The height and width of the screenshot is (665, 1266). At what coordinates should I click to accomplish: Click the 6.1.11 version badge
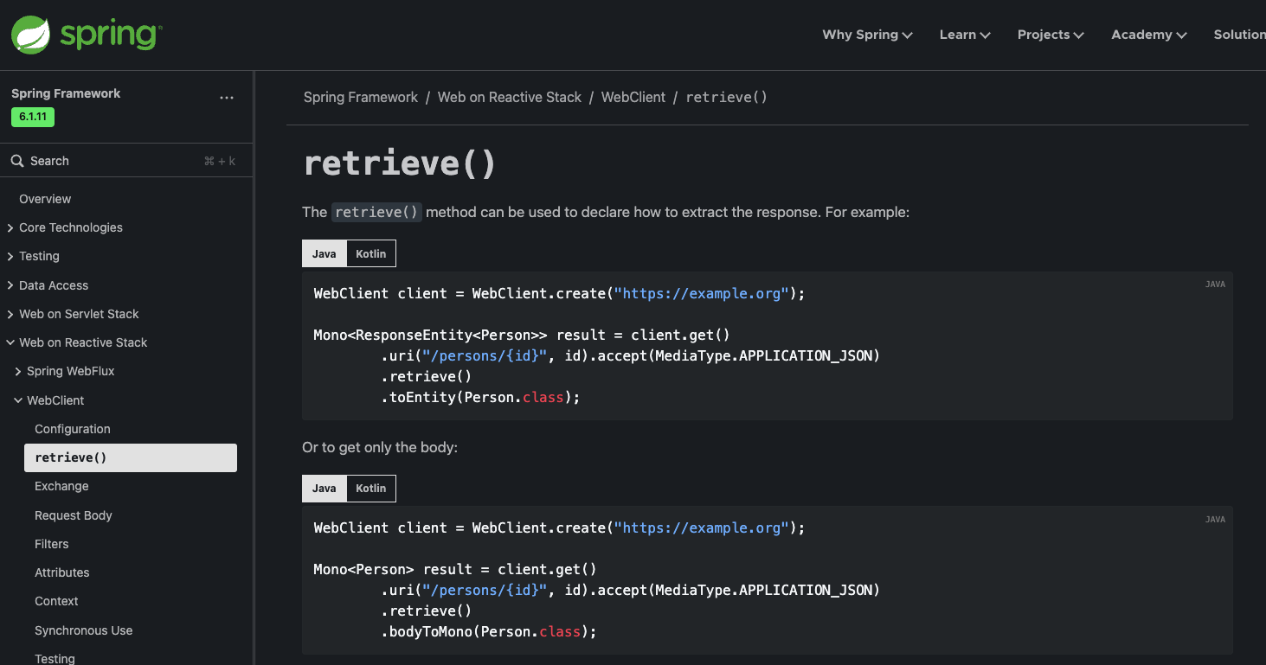pyautogui.click(x=33, y=118)
